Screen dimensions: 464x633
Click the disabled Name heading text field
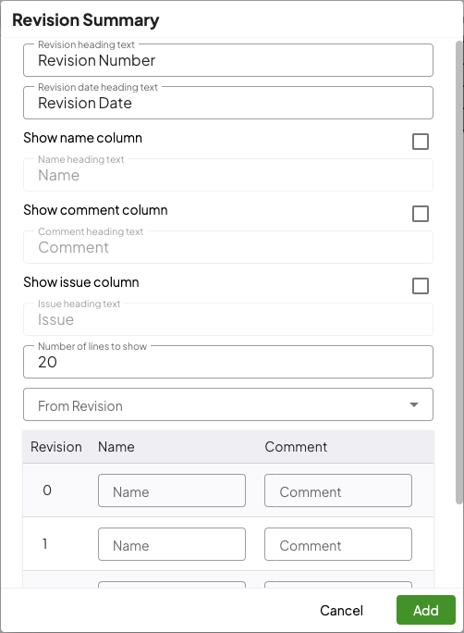pyautogui.click(x=228, y=175)
